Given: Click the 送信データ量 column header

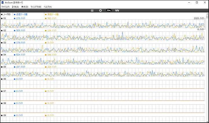Looking at the screenshot, I should [x=22, y=14].
